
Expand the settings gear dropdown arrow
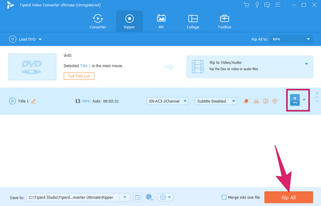[x=170, y=197]
